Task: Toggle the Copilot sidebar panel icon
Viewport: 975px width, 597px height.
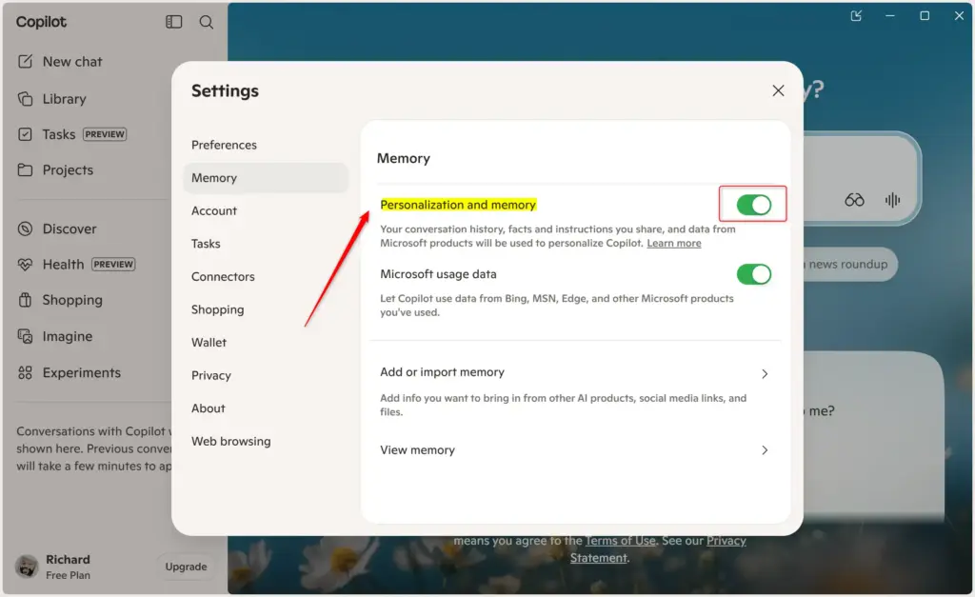Action: [173, 22]
